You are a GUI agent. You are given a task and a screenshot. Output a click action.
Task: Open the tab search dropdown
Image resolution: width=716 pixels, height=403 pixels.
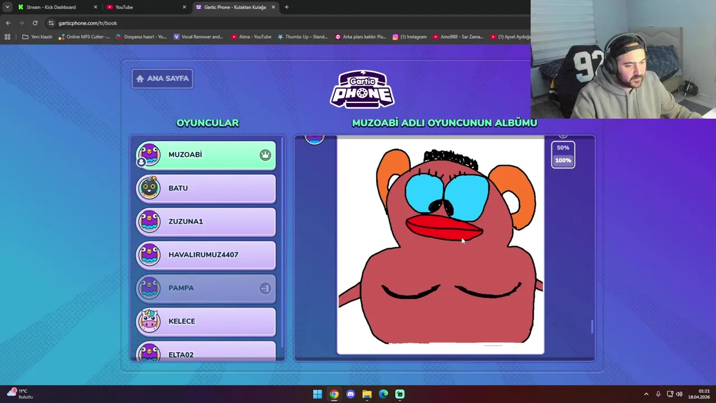pos(7,7)
